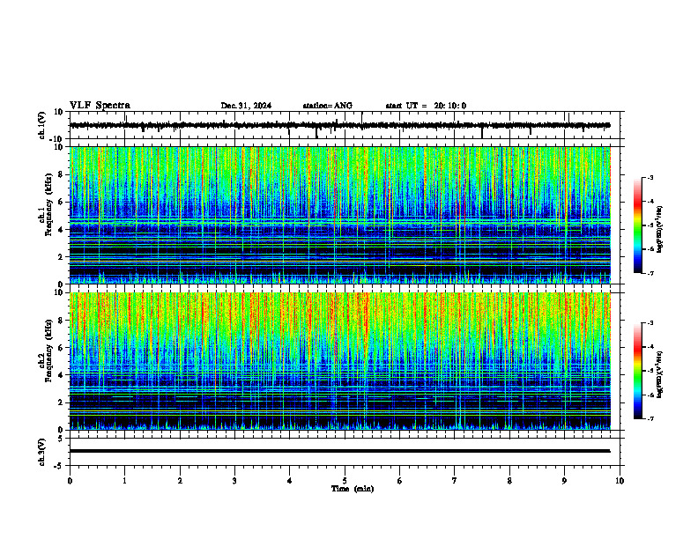698x539 pixels.
Task: Click the "start UT = 20:10:0" header text
Action: tap(426, 106)
